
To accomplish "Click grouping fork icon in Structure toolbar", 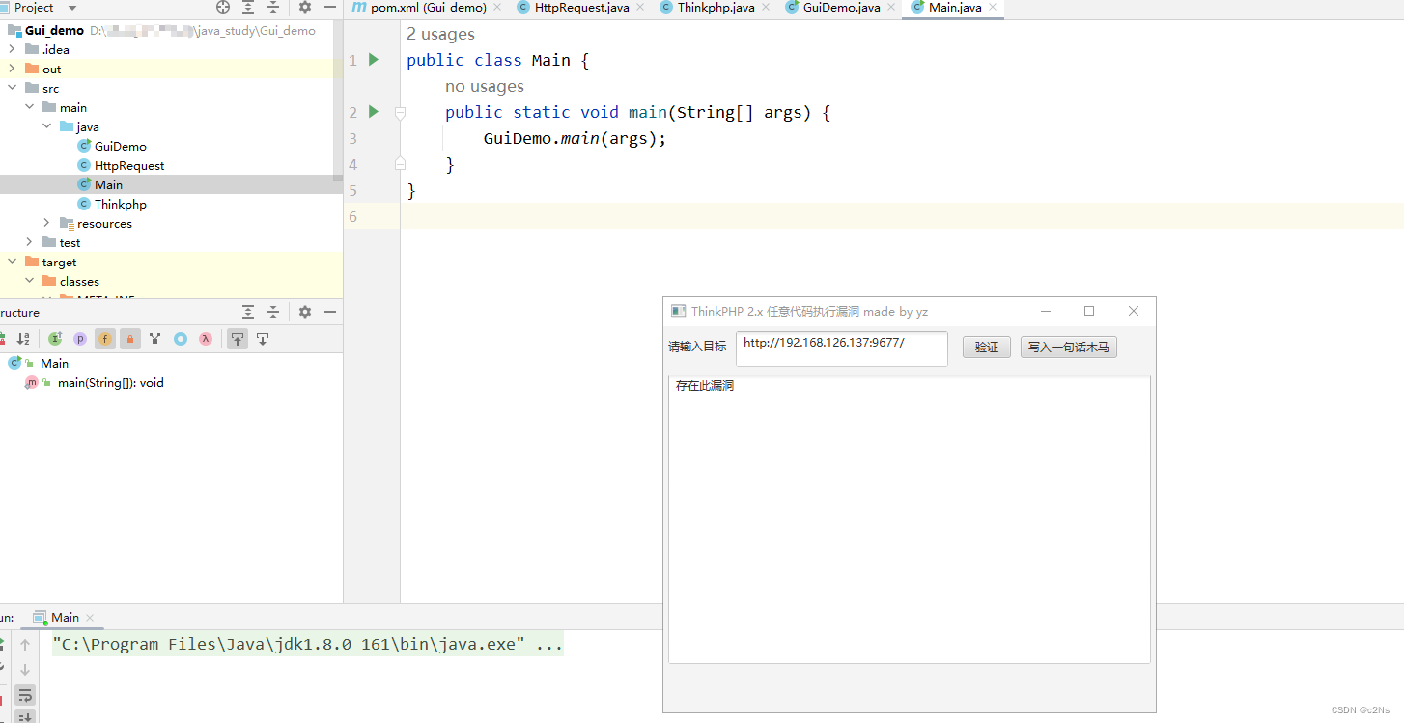I will [155, 339].
